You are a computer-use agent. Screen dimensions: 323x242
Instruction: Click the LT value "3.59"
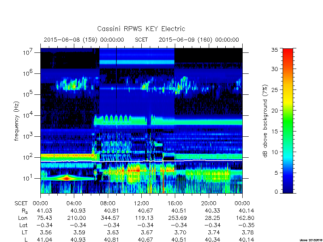(79, 232)
